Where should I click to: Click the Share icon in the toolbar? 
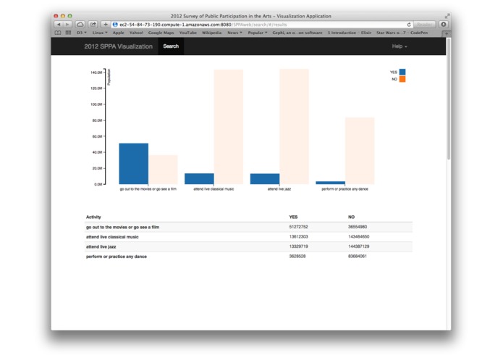pos(93,25)
